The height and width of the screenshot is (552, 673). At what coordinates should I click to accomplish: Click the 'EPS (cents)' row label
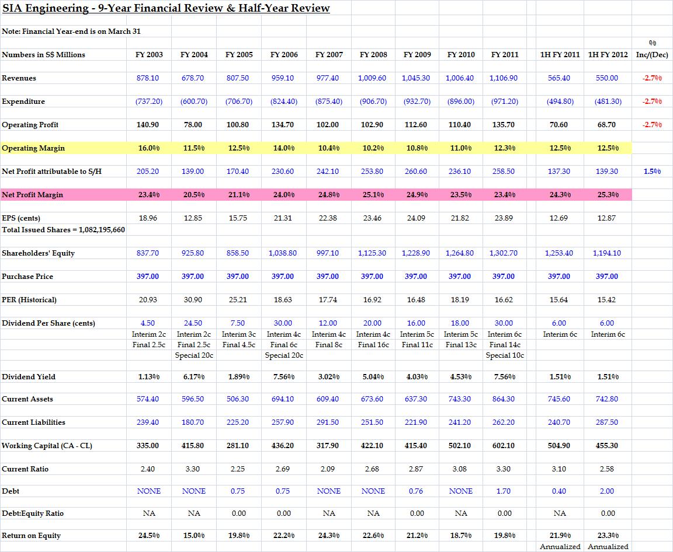[21, 218]
